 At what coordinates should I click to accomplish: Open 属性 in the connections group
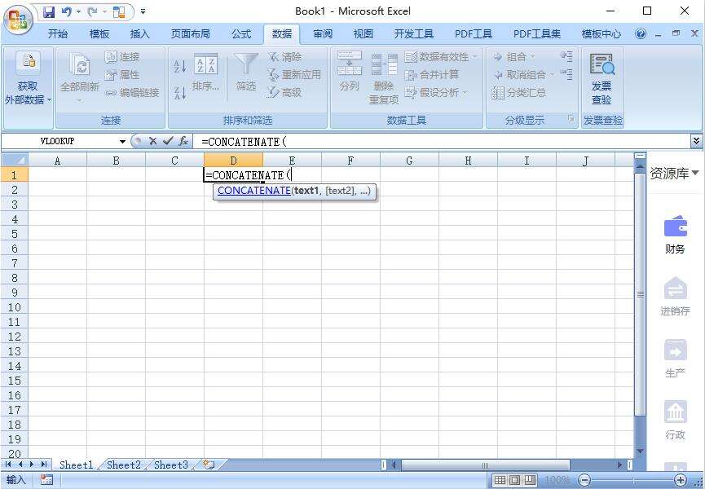[x=122, y=75]
